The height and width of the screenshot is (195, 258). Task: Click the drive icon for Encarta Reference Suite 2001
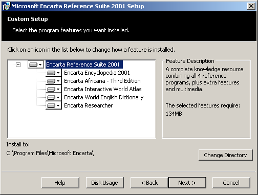tap(33, 64)
